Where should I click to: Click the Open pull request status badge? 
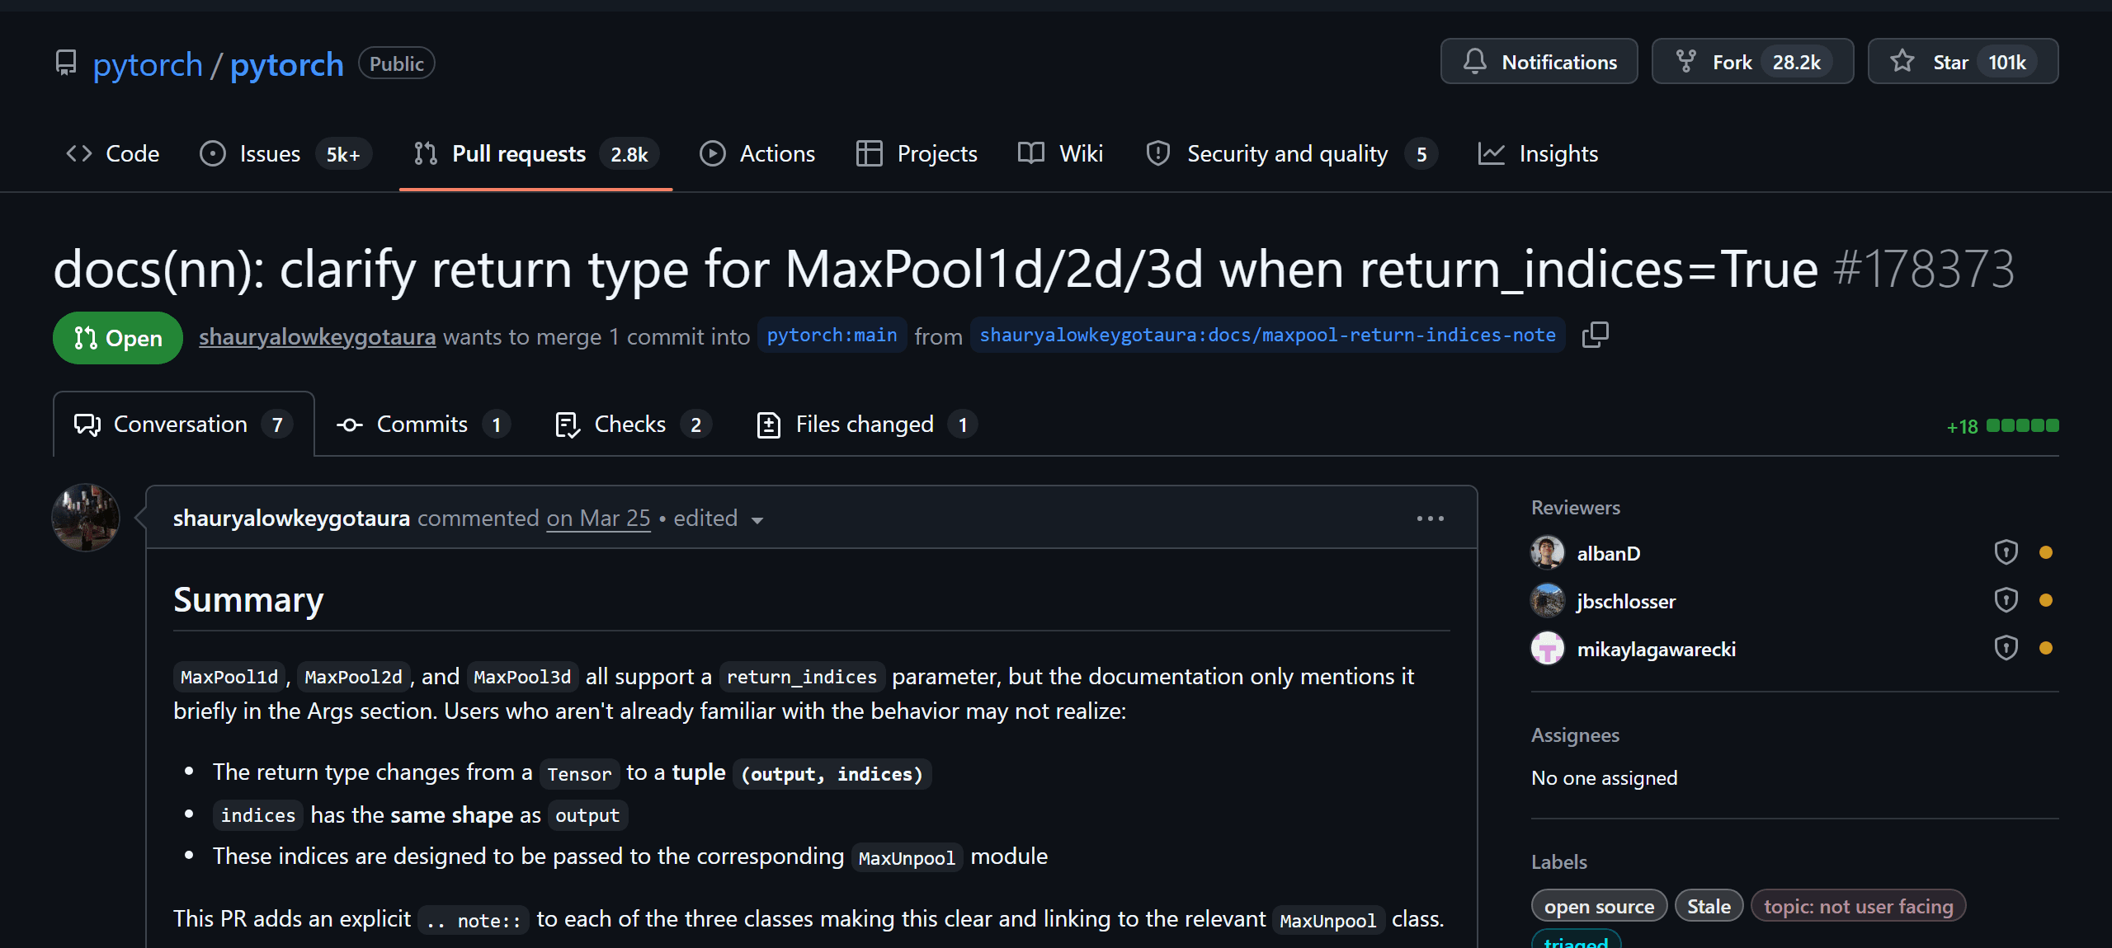pyautogui.click(x=118, y=338)
